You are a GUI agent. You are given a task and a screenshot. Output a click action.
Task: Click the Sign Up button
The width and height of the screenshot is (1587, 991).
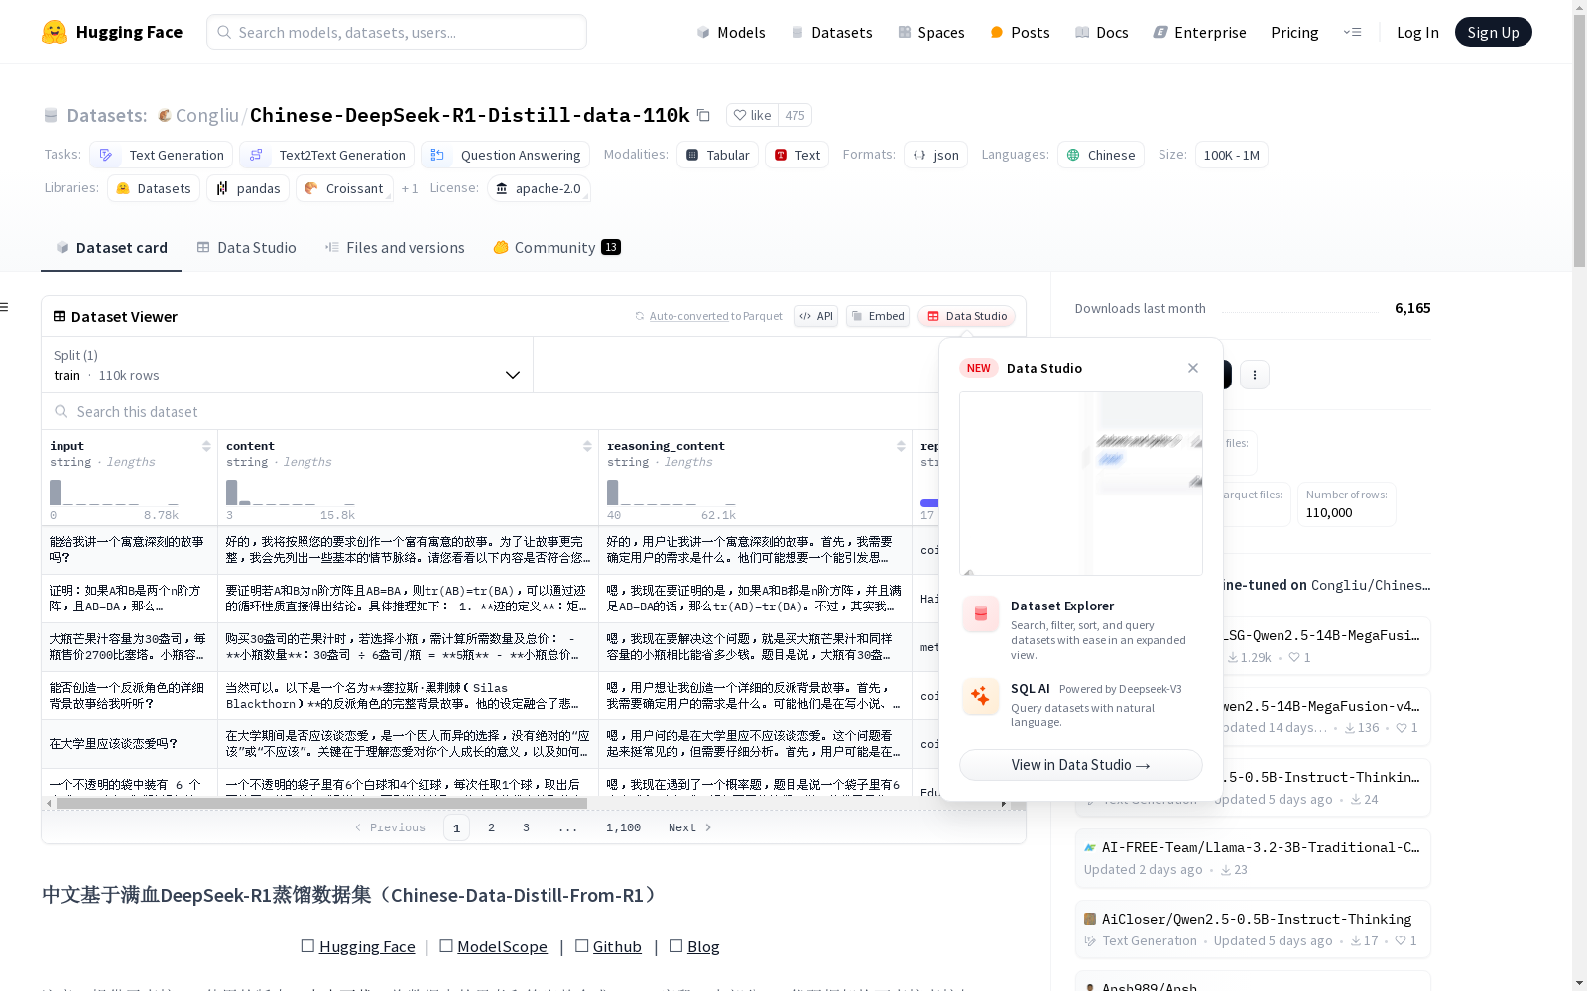tap(1493, 32)
